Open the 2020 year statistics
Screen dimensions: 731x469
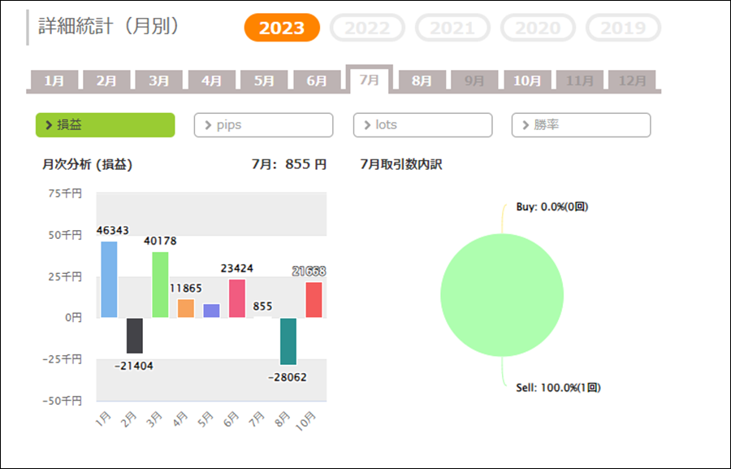[538, 28]
